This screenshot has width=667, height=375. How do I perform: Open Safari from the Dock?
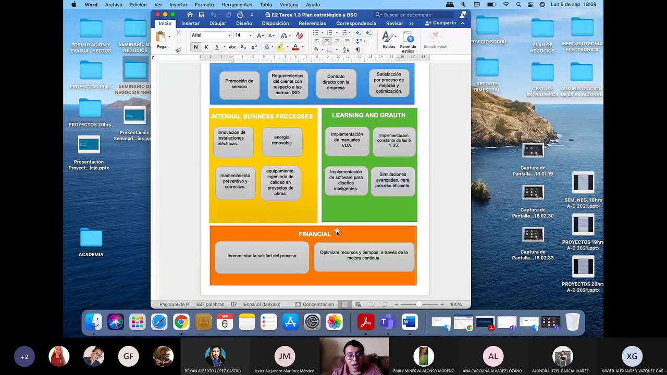159,322
